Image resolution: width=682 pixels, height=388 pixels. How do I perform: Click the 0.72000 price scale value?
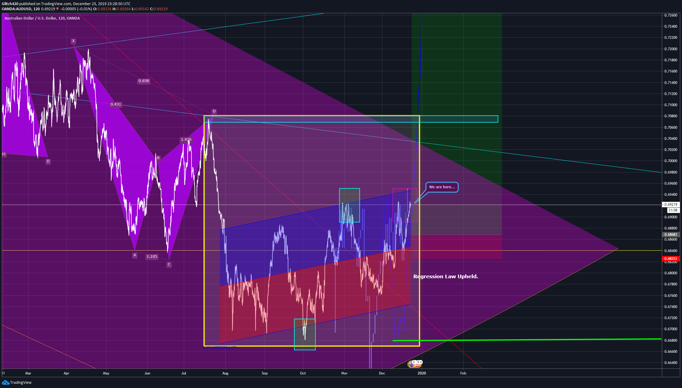(x=671, y=49)
